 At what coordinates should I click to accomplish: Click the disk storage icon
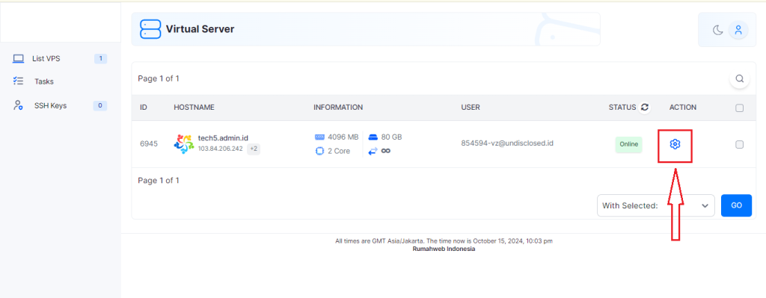pos(373,137)
